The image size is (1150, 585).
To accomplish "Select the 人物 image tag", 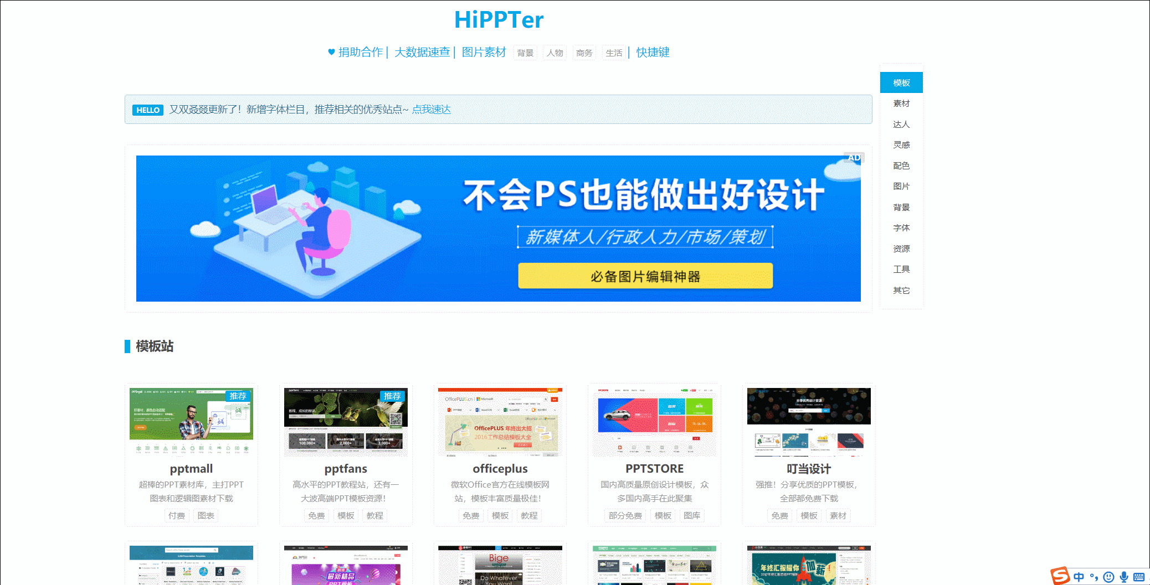I will click(x=555, y=53).
